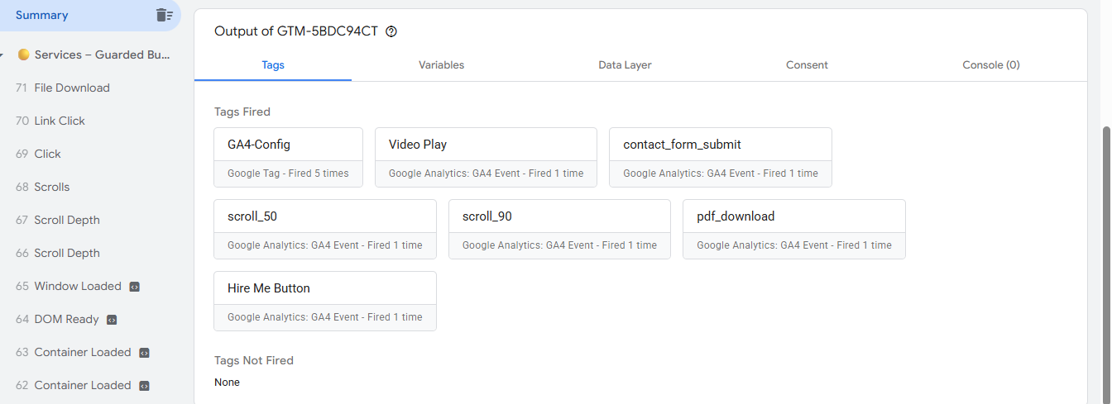Open the Data Layer tab
This screenshot has height=404, width=1112.
625,65
